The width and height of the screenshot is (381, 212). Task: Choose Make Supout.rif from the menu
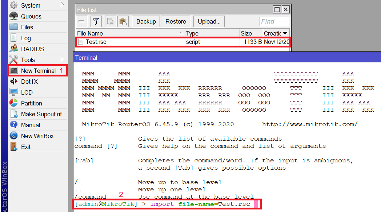[38, 114]
